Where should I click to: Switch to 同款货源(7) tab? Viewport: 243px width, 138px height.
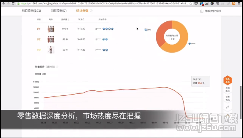click(59, 11)
